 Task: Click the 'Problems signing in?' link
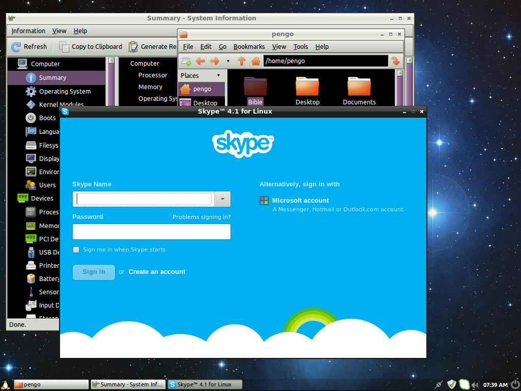[x=201, y=217]
